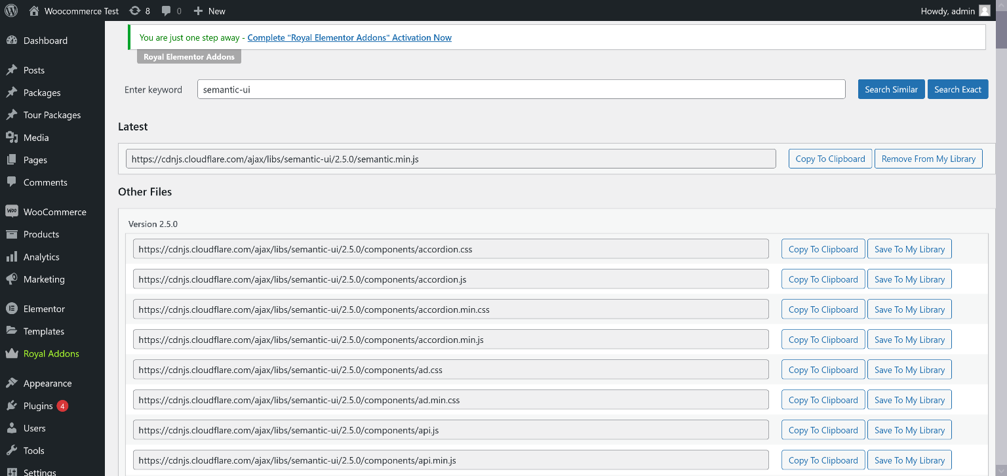Open the comments bubble icon in admin bar
Screen dimensions: 1007x476
coord(167,10)
